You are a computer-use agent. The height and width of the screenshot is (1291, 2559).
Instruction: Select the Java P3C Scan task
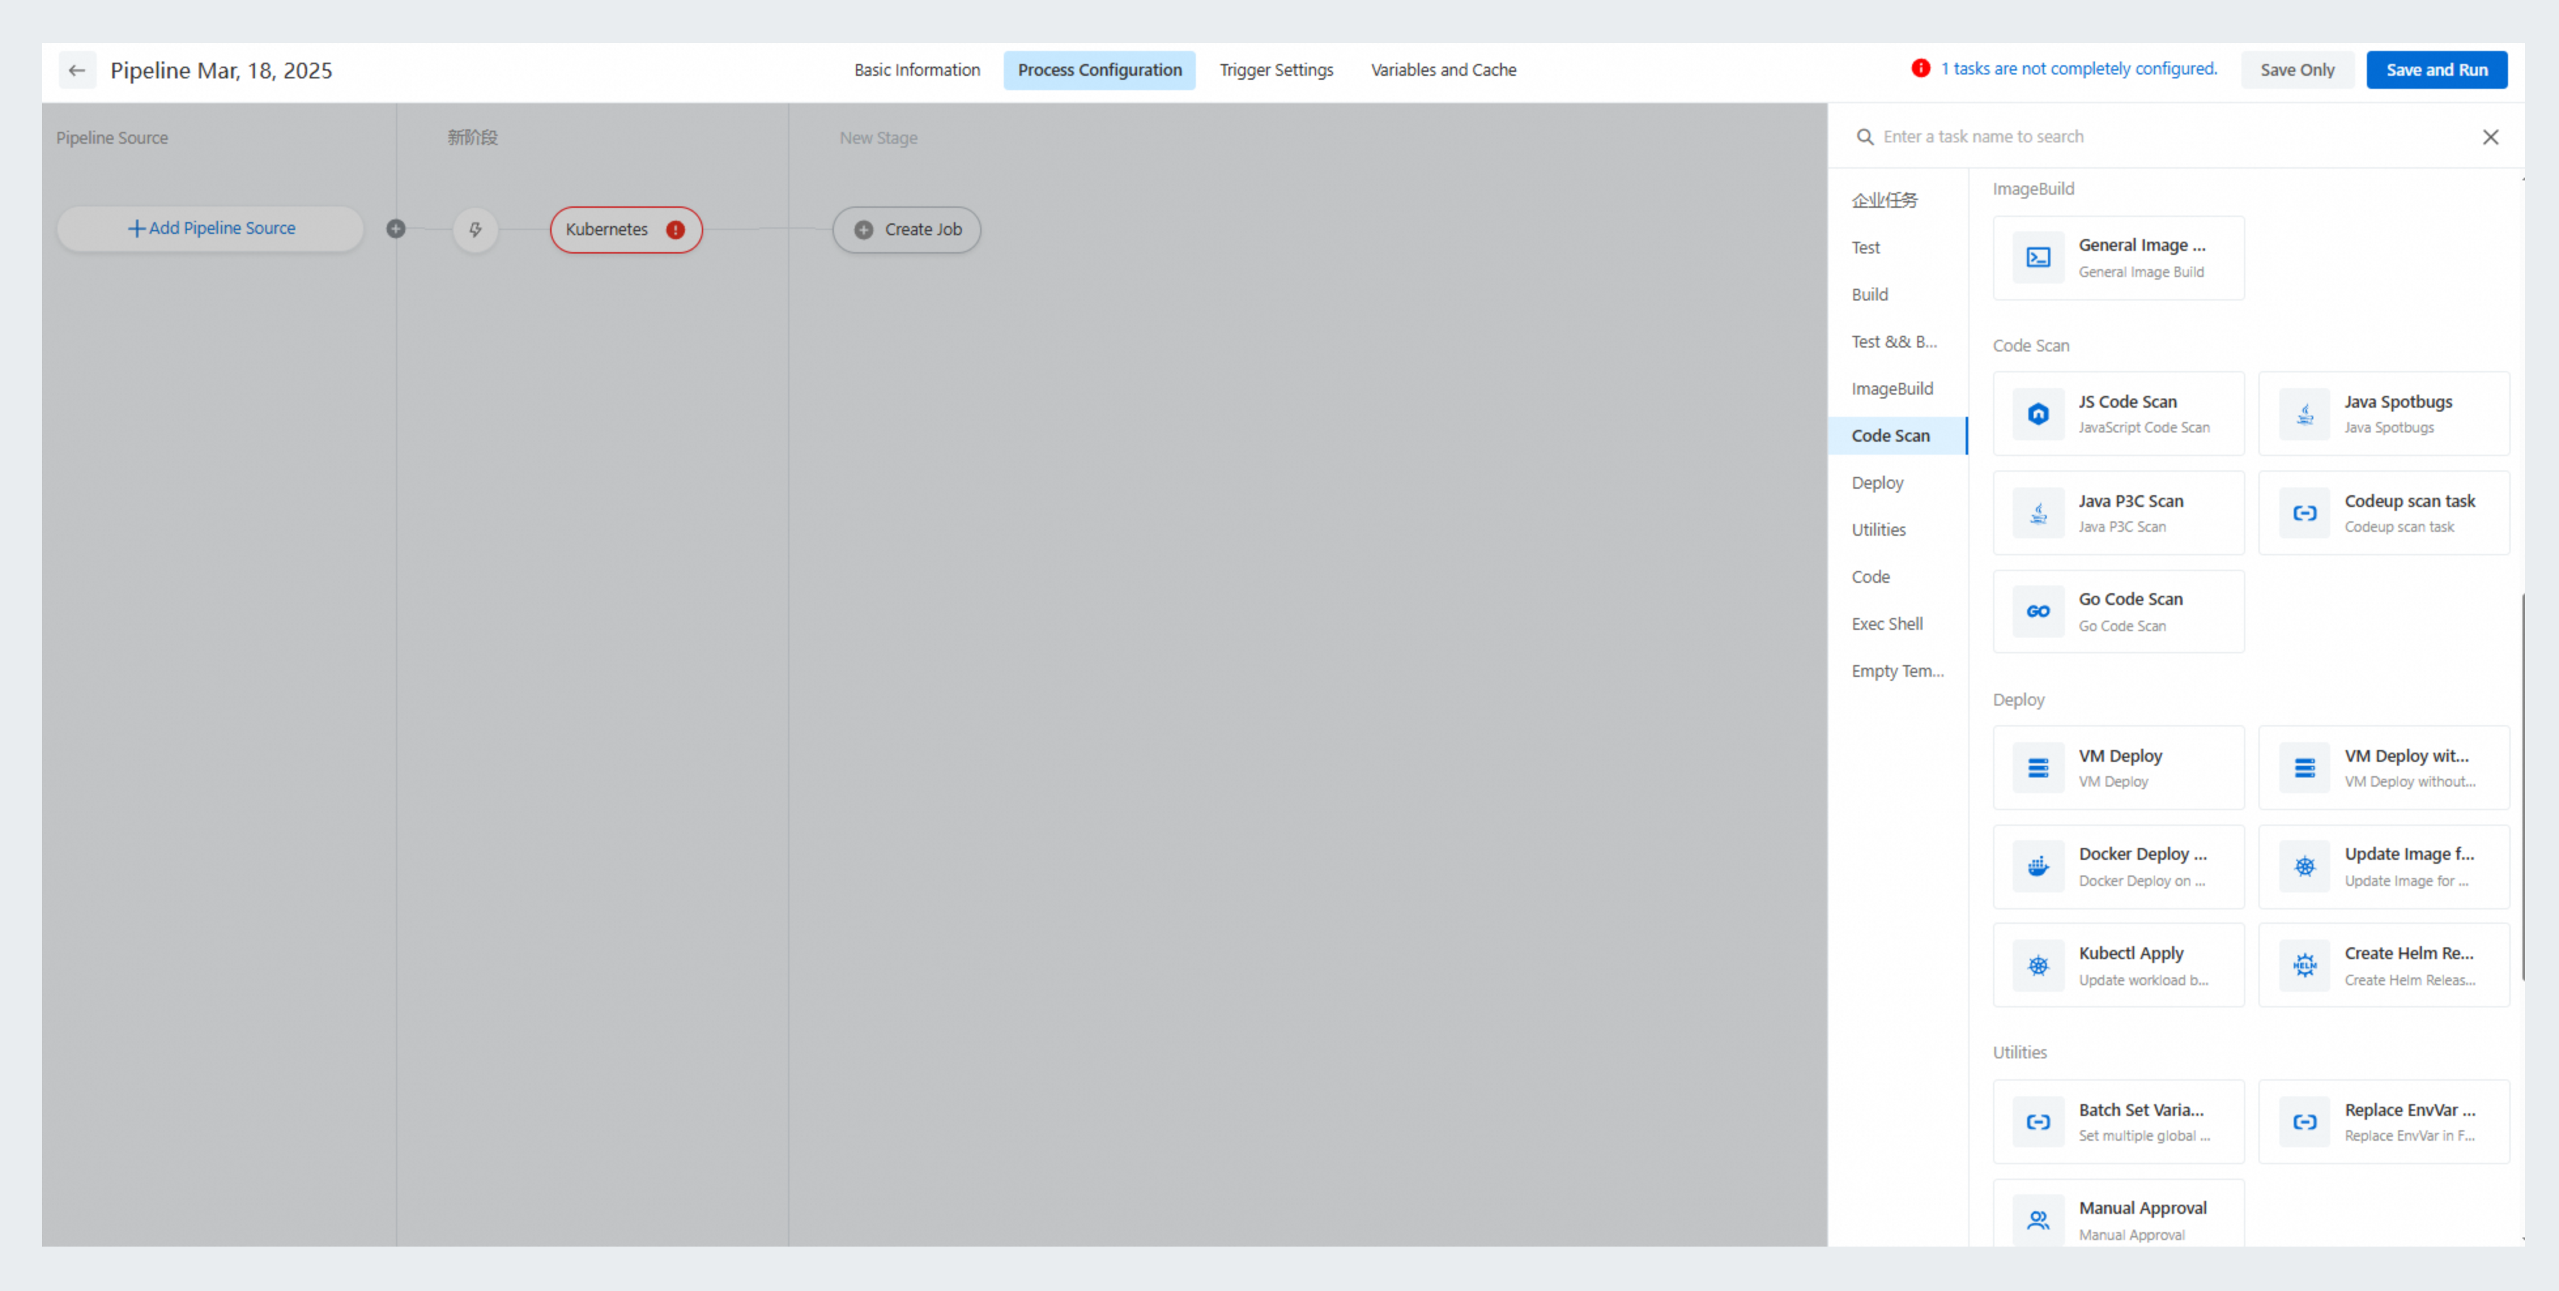click(2118, 512)
